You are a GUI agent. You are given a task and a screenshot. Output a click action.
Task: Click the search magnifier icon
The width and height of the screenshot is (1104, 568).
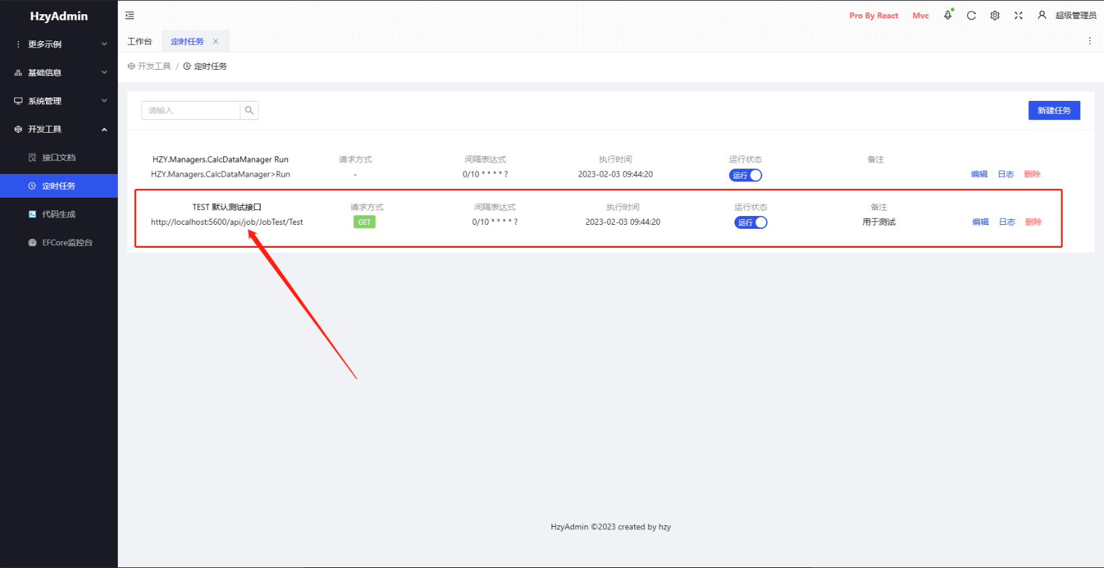point(249,110)
